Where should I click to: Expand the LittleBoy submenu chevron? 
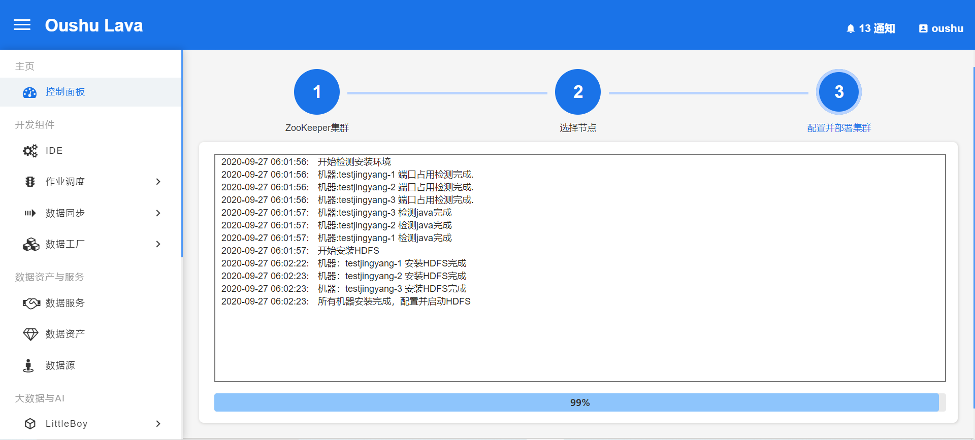[x=158, y=424]
